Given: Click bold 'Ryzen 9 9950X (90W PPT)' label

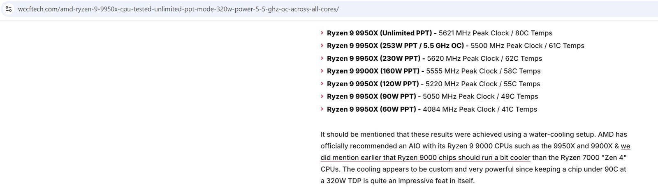Looking at the screenshot, I should (371, 96).
